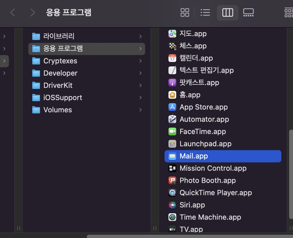This screenshot has height=238, width=293.
Task: Click the 홈.app house icon
Action: [x=172, y=95]
